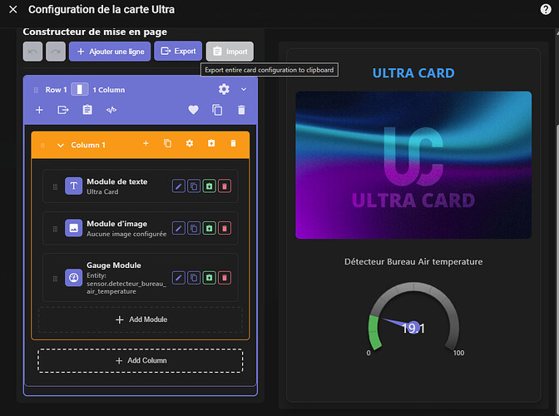Grab Row 1 drag handle
Viewport: 559px width, 416px height.
point(36,90)
